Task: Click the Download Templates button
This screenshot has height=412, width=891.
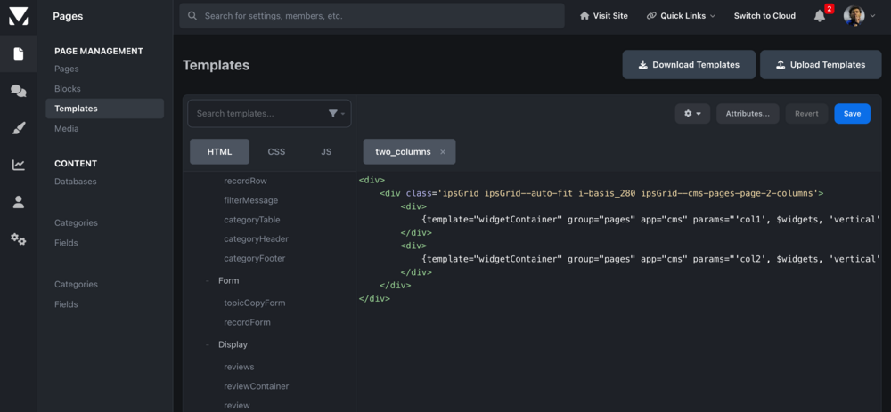Action: pos(689,65)
